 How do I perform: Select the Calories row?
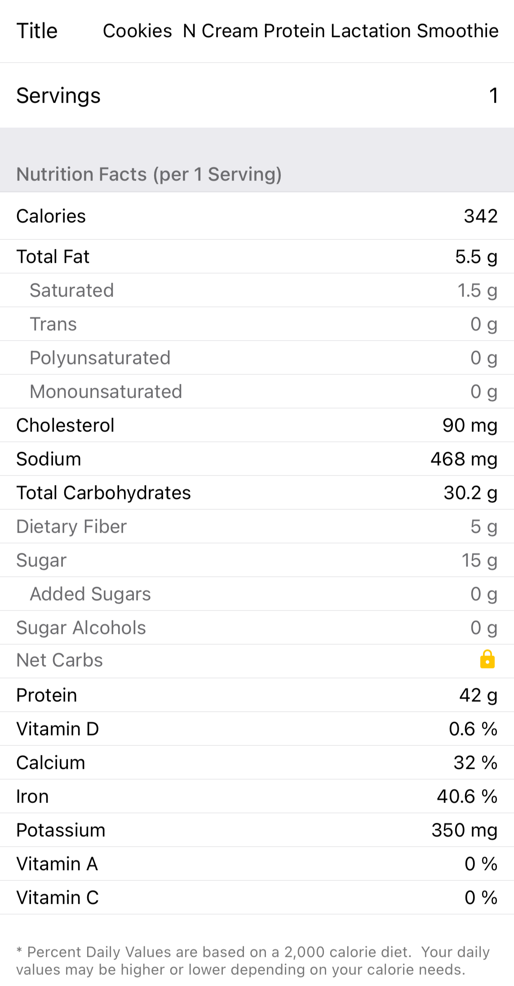coord(257,216)
